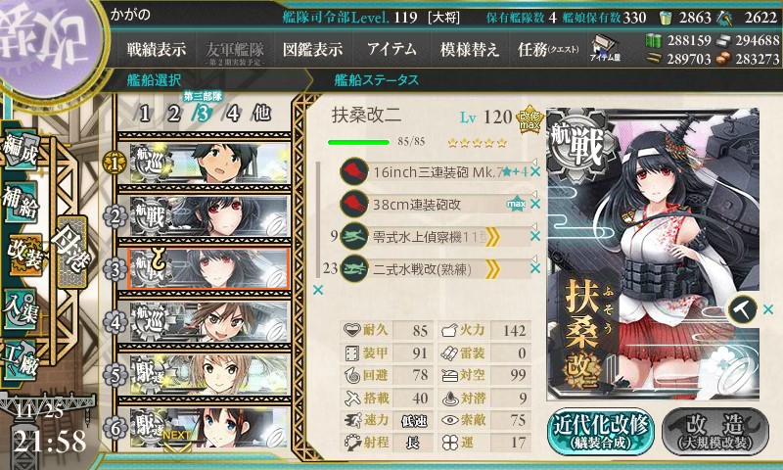Viewport: 783px width, 470px height.
Task: Click the 16inch三連装砲 Mk.7 red gun icon
Action: tap(354, 171)
